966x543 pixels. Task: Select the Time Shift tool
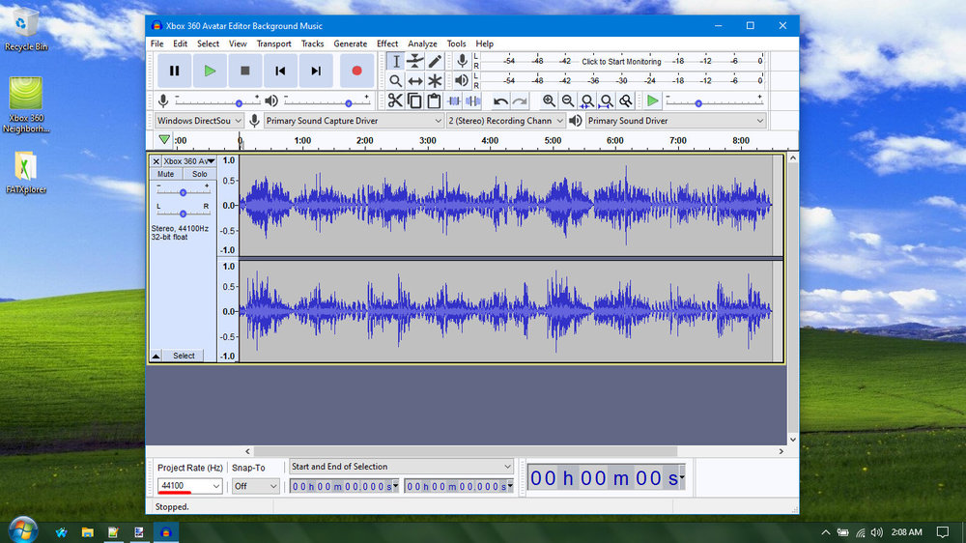pyautogui.click(x=415, y=81)
